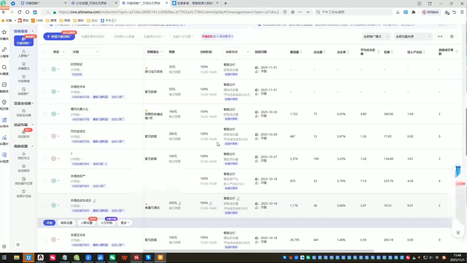Open status dropdown for 暖风机最大化 plan

point(58,114)
